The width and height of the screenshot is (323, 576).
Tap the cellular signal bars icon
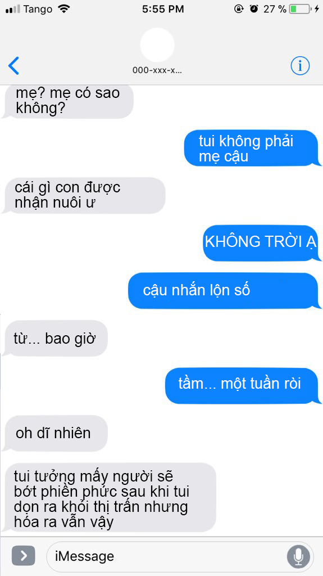[x=13, y=10]
